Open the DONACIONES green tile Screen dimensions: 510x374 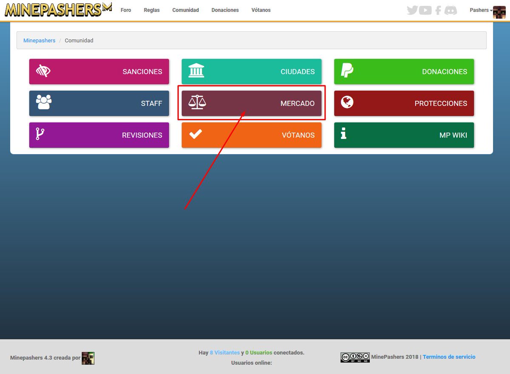pos(404,71)
